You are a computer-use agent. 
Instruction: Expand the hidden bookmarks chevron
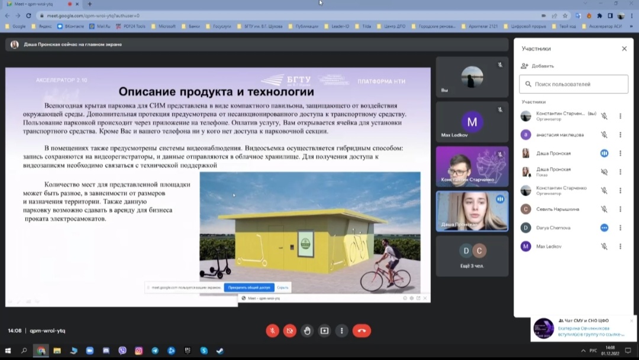[x=631, y=26]
